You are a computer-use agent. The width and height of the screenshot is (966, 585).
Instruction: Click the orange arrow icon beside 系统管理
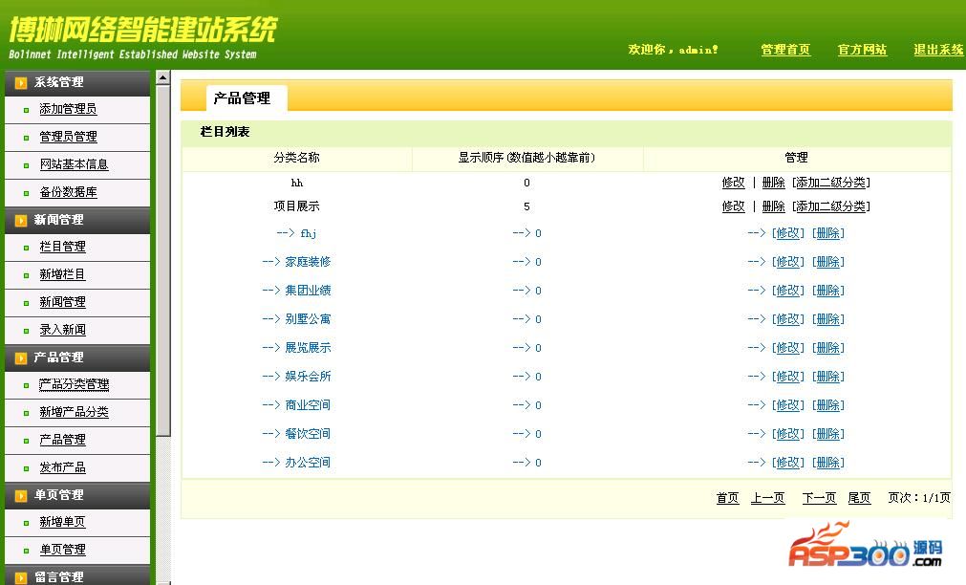point(21,82)
